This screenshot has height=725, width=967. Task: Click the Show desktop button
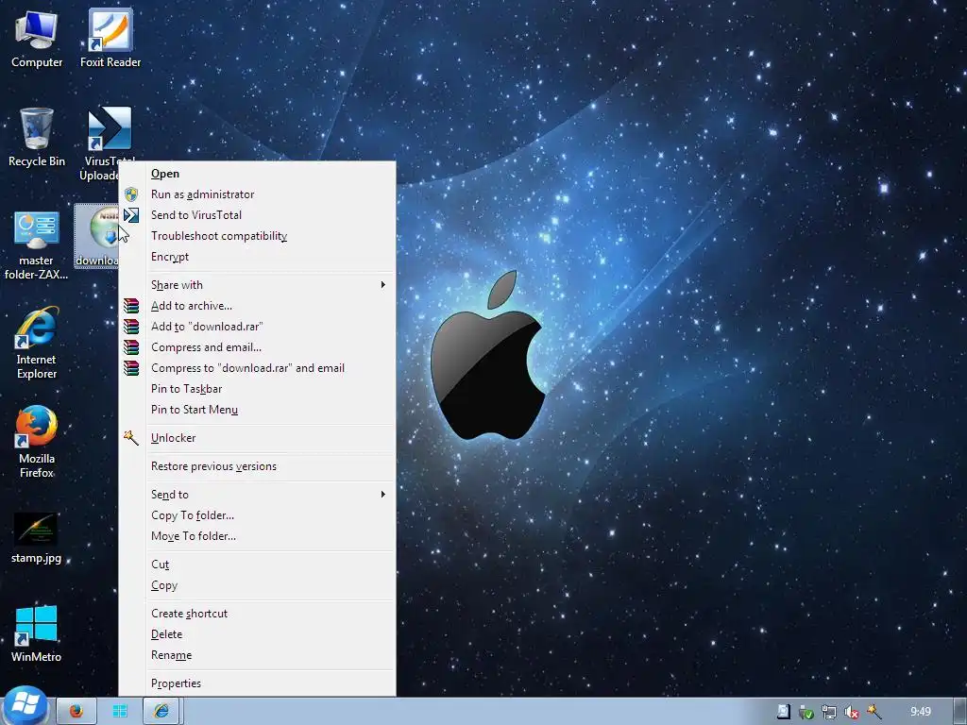(x=960, y=712)
